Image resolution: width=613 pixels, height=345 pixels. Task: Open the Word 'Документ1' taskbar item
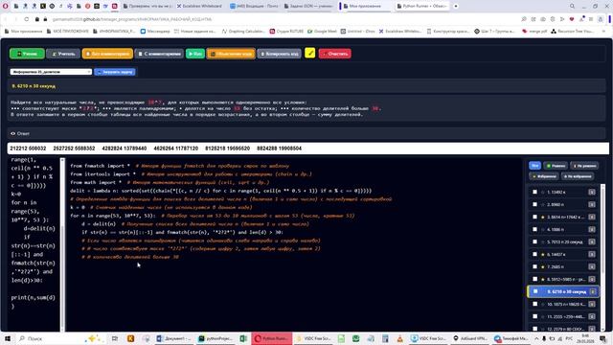tap(173, 338)
